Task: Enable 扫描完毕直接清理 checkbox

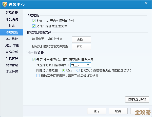Action: pyautogui.click(x=38, y=75)
